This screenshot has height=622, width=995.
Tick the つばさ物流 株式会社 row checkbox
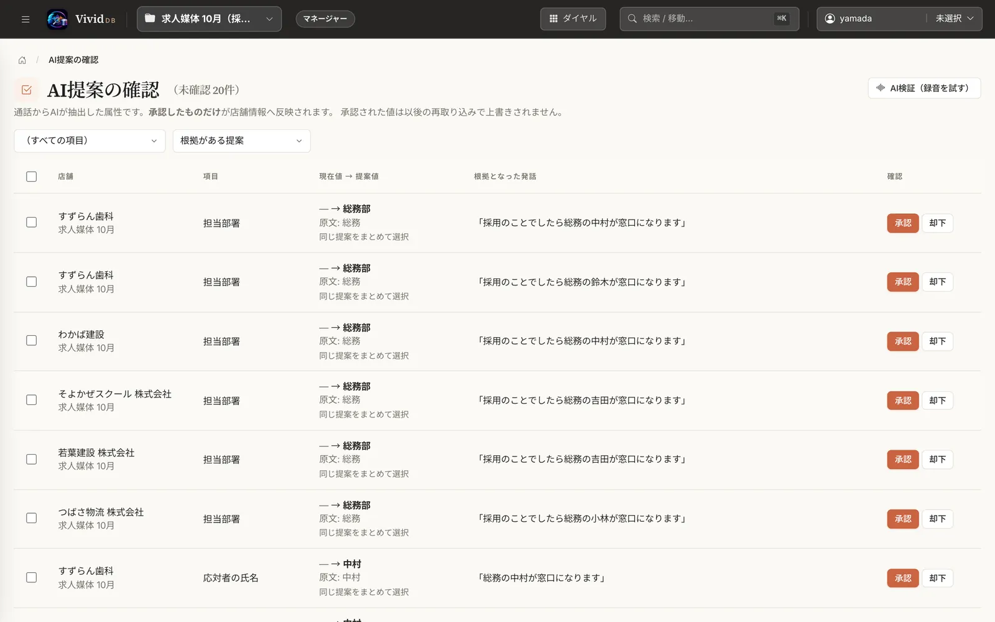[32, 518]
